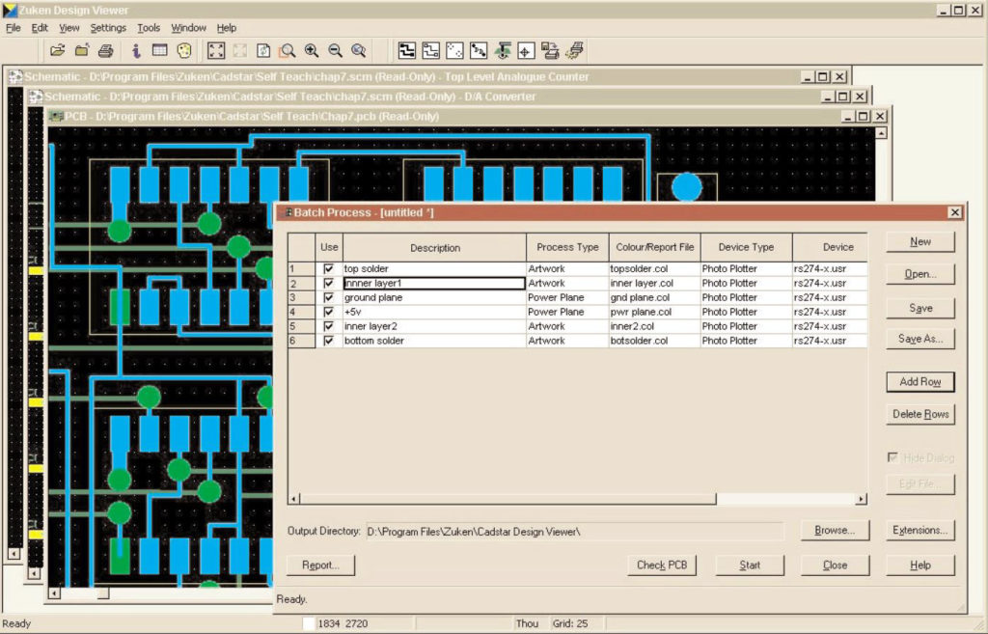The width and height of the screenshot is (988, 634).
Task: Click the Item Information (i) toolbar icon
Action: tap(137, 50)
